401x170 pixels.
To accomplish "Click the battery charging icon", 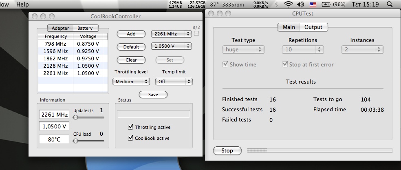I will click(x=326, y=4).
